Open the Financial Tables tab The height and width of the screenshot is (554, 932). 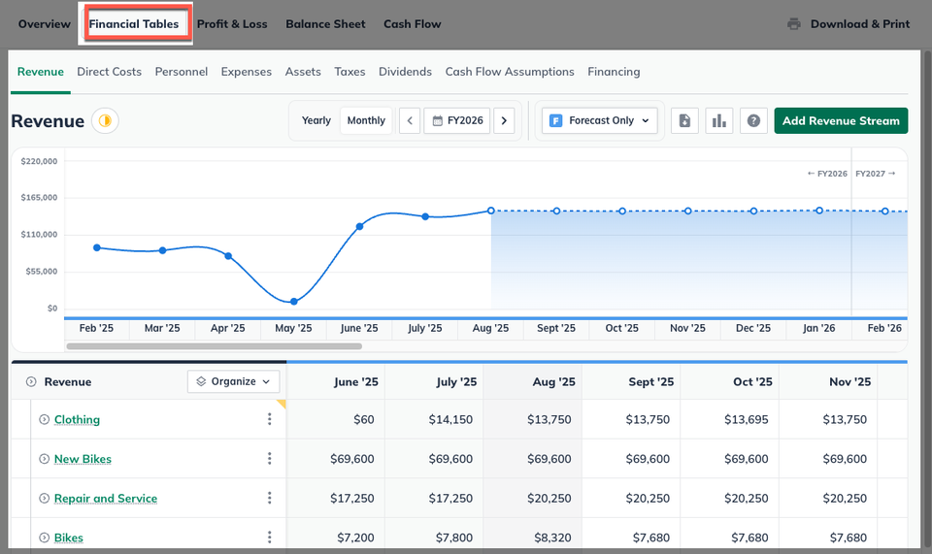tap(134, 24)
